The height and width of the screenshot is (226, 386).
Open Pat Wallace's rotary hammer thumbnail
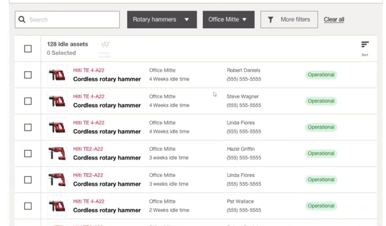(57, 206)
